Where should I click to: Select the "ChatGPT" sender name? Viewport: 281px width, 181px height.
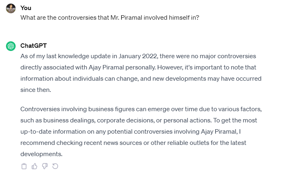[33, 46]
